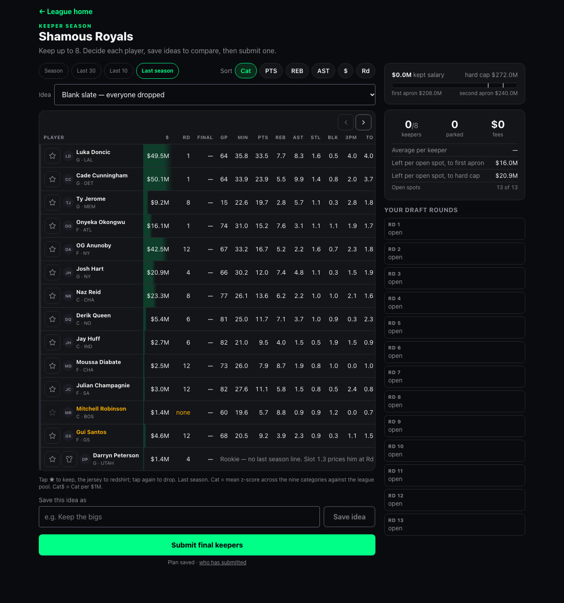Viewport: 564px width, 603px height.
Task: Click the 'Average per keeper' row
Action: coord(455,150)
